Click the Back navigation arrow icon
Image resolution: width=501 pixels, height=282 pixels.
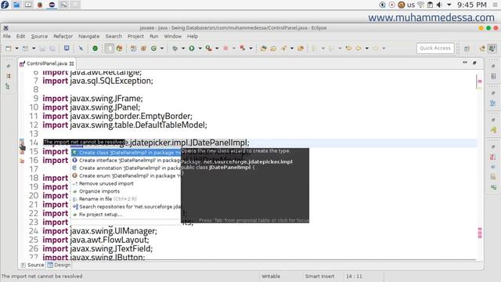359,49
